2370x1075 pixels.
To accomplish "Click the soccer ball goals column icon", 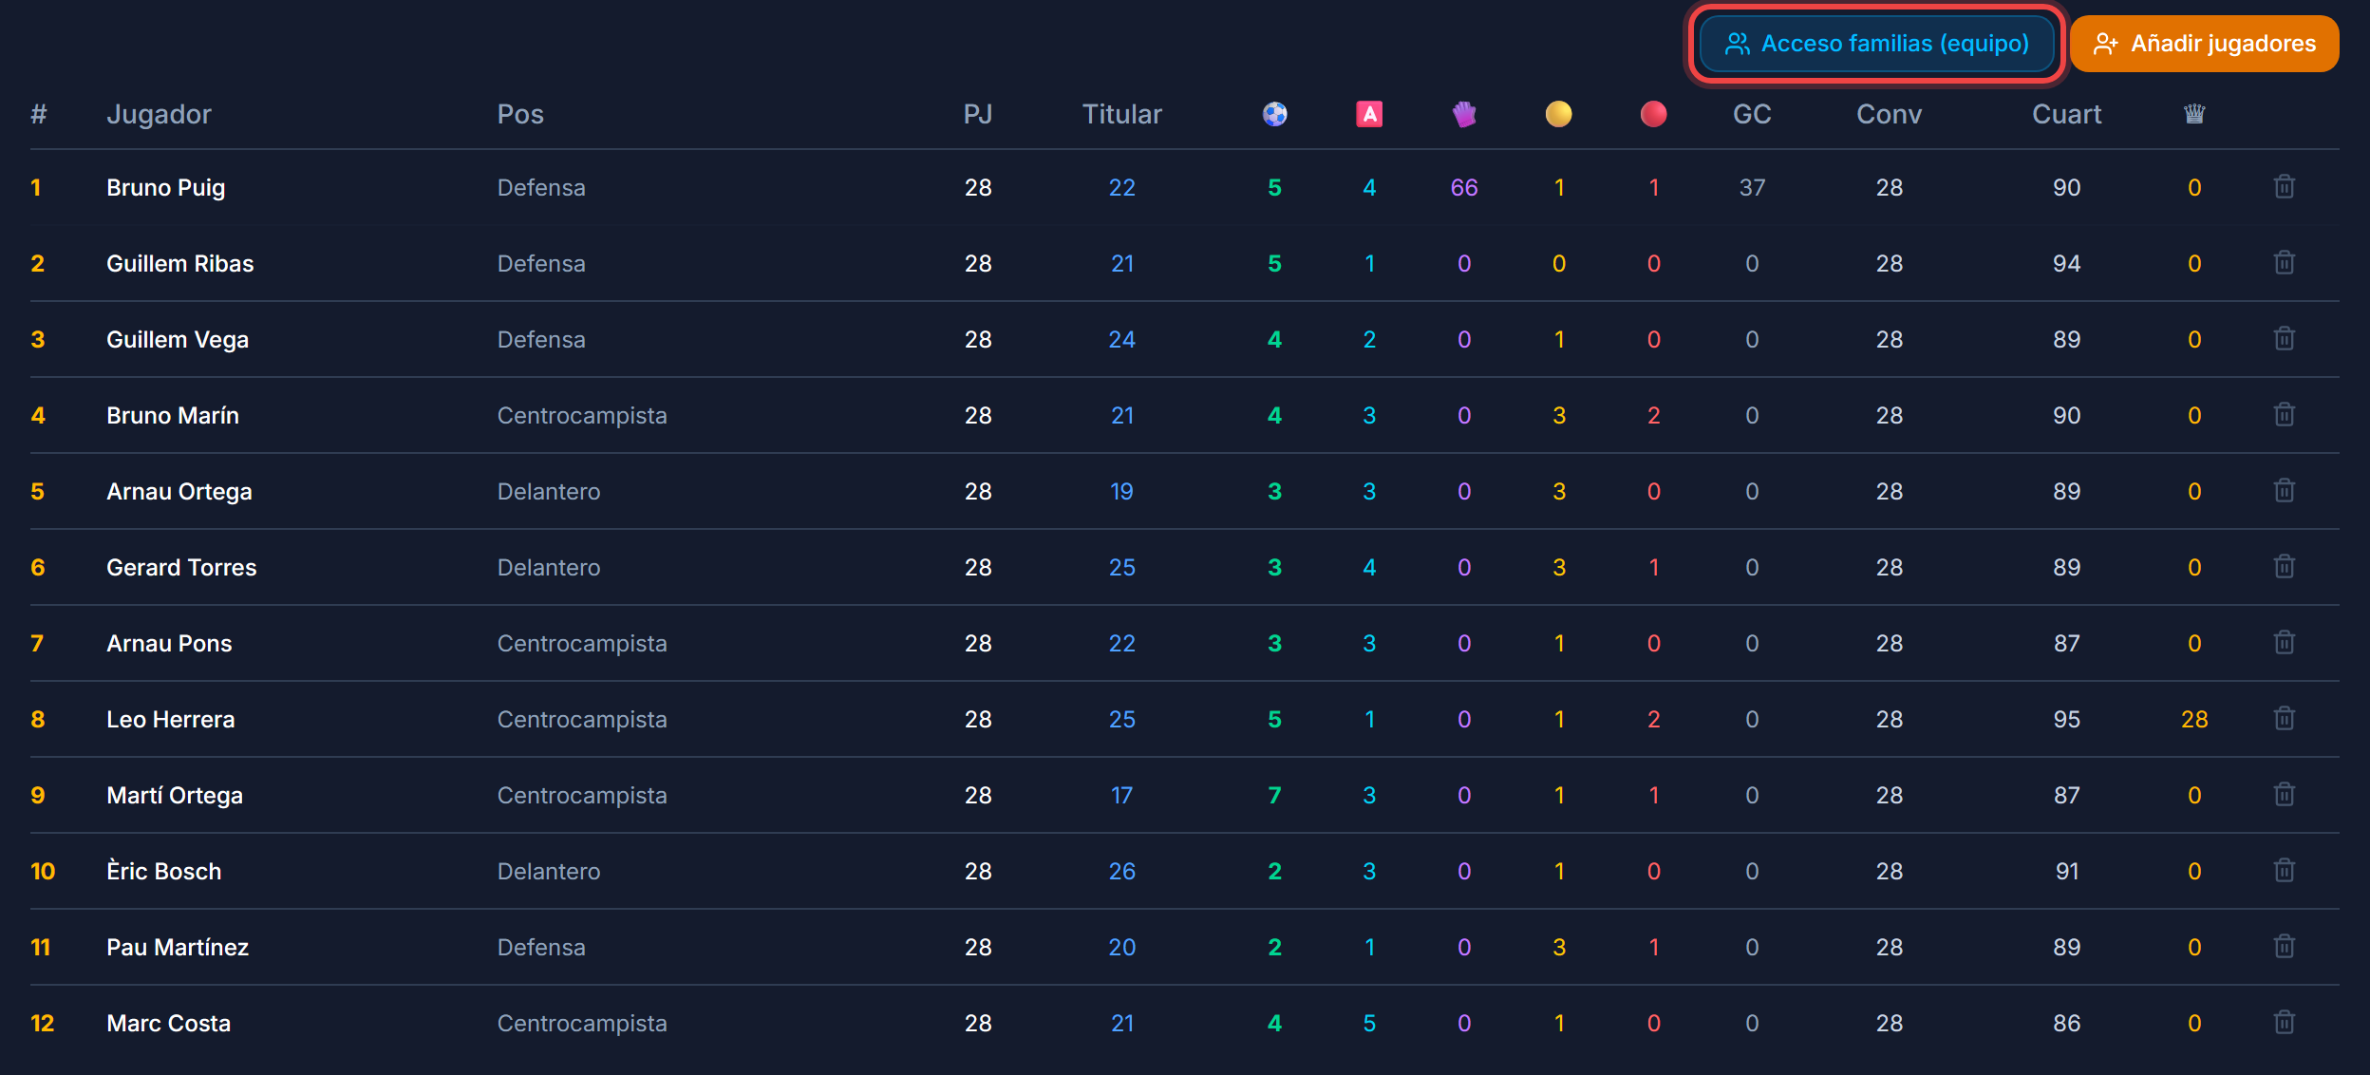I will click(1274, 114).
